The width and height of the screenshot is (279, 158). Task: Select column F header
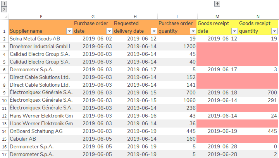tap(41, 16)
